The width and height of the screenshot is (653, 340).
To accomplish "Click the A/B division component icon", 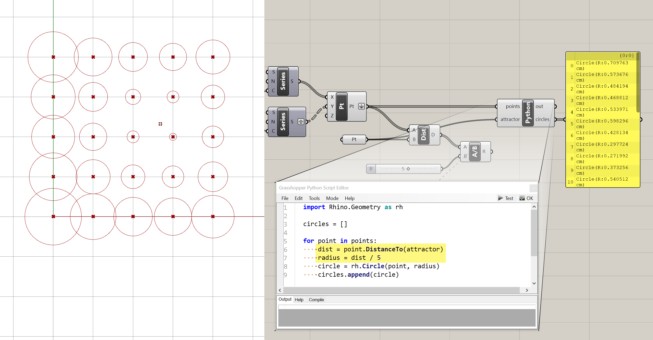I will point(475,151).
